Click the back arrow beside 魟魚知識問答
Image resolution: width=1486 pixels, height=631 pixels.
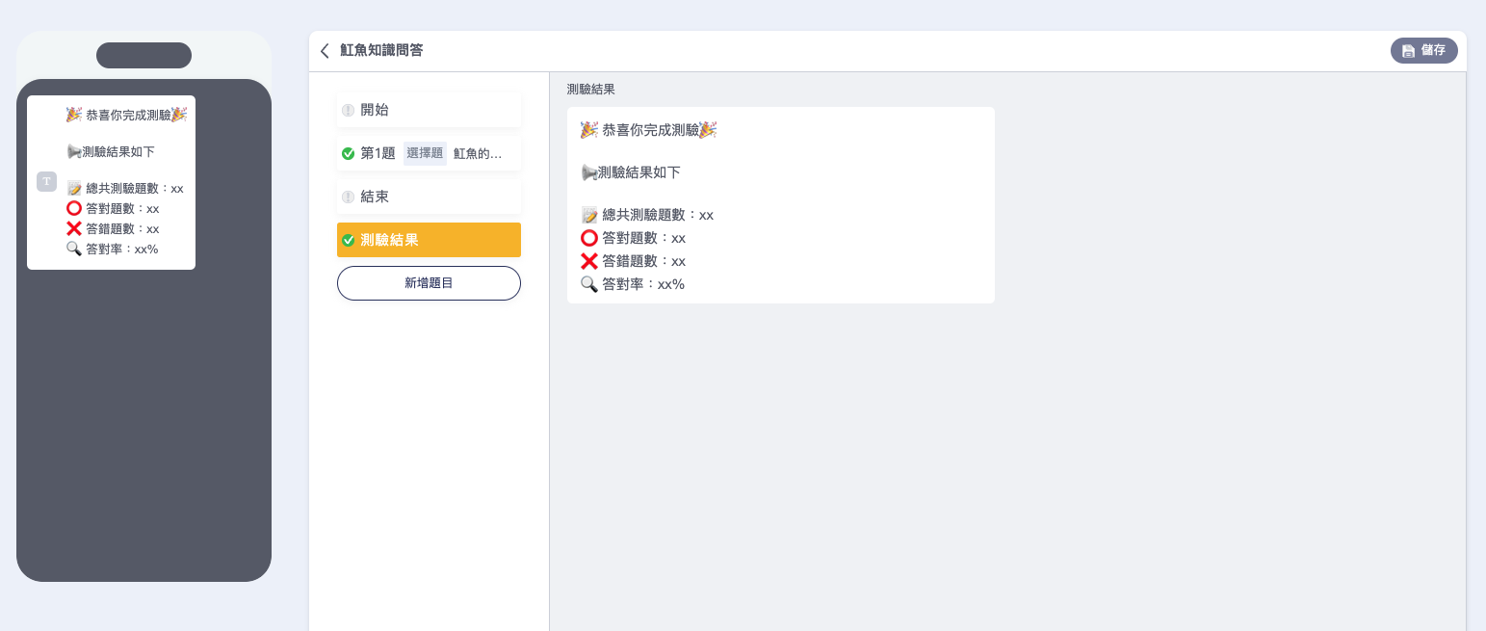tap(325, 51)
